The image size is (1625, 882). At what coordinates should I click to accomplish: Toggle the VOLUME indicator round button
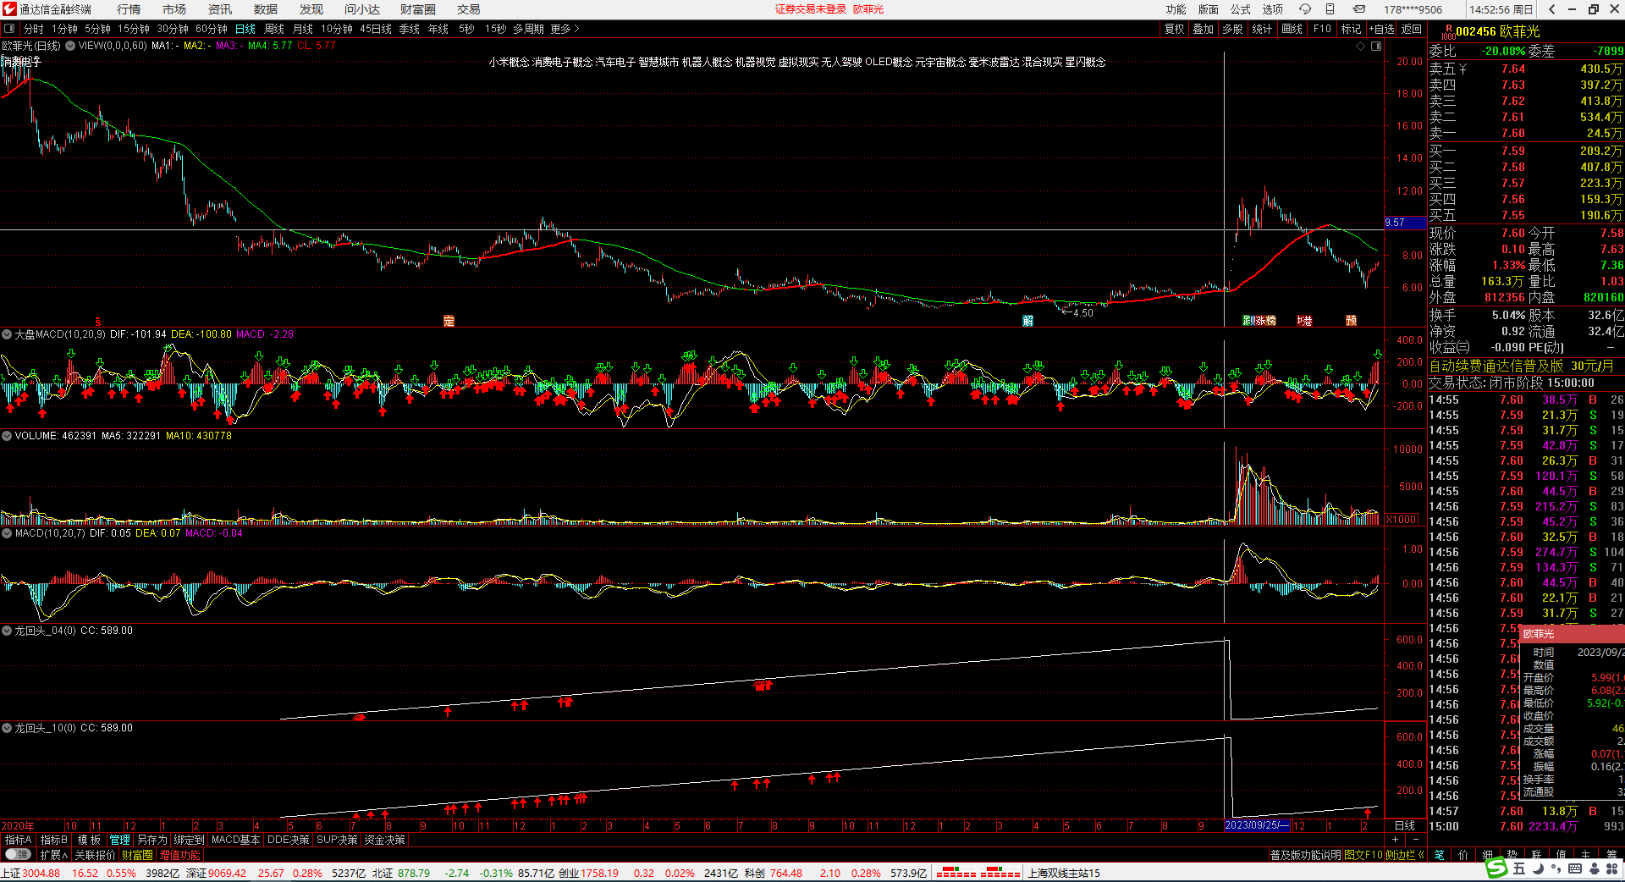(x=7, y=436)
